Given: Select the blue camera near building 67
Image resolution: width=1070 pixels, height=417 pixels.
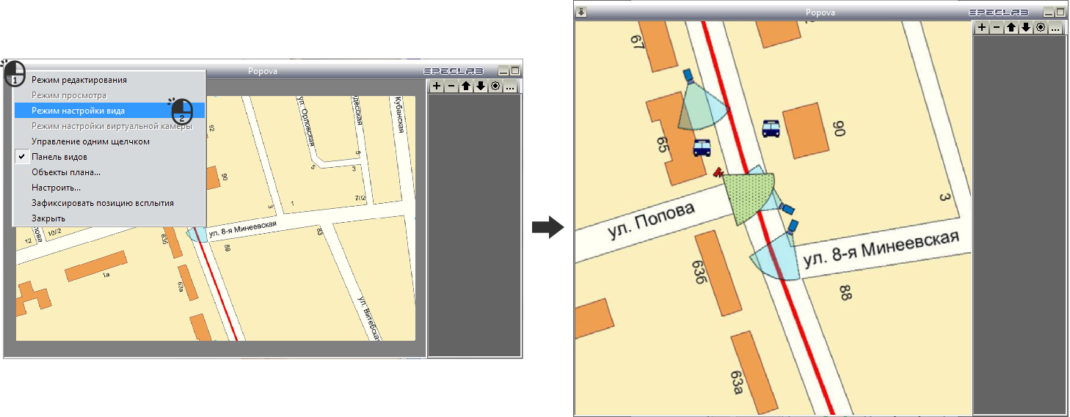Looking at the screenshot, I should (x=688, y=75).
